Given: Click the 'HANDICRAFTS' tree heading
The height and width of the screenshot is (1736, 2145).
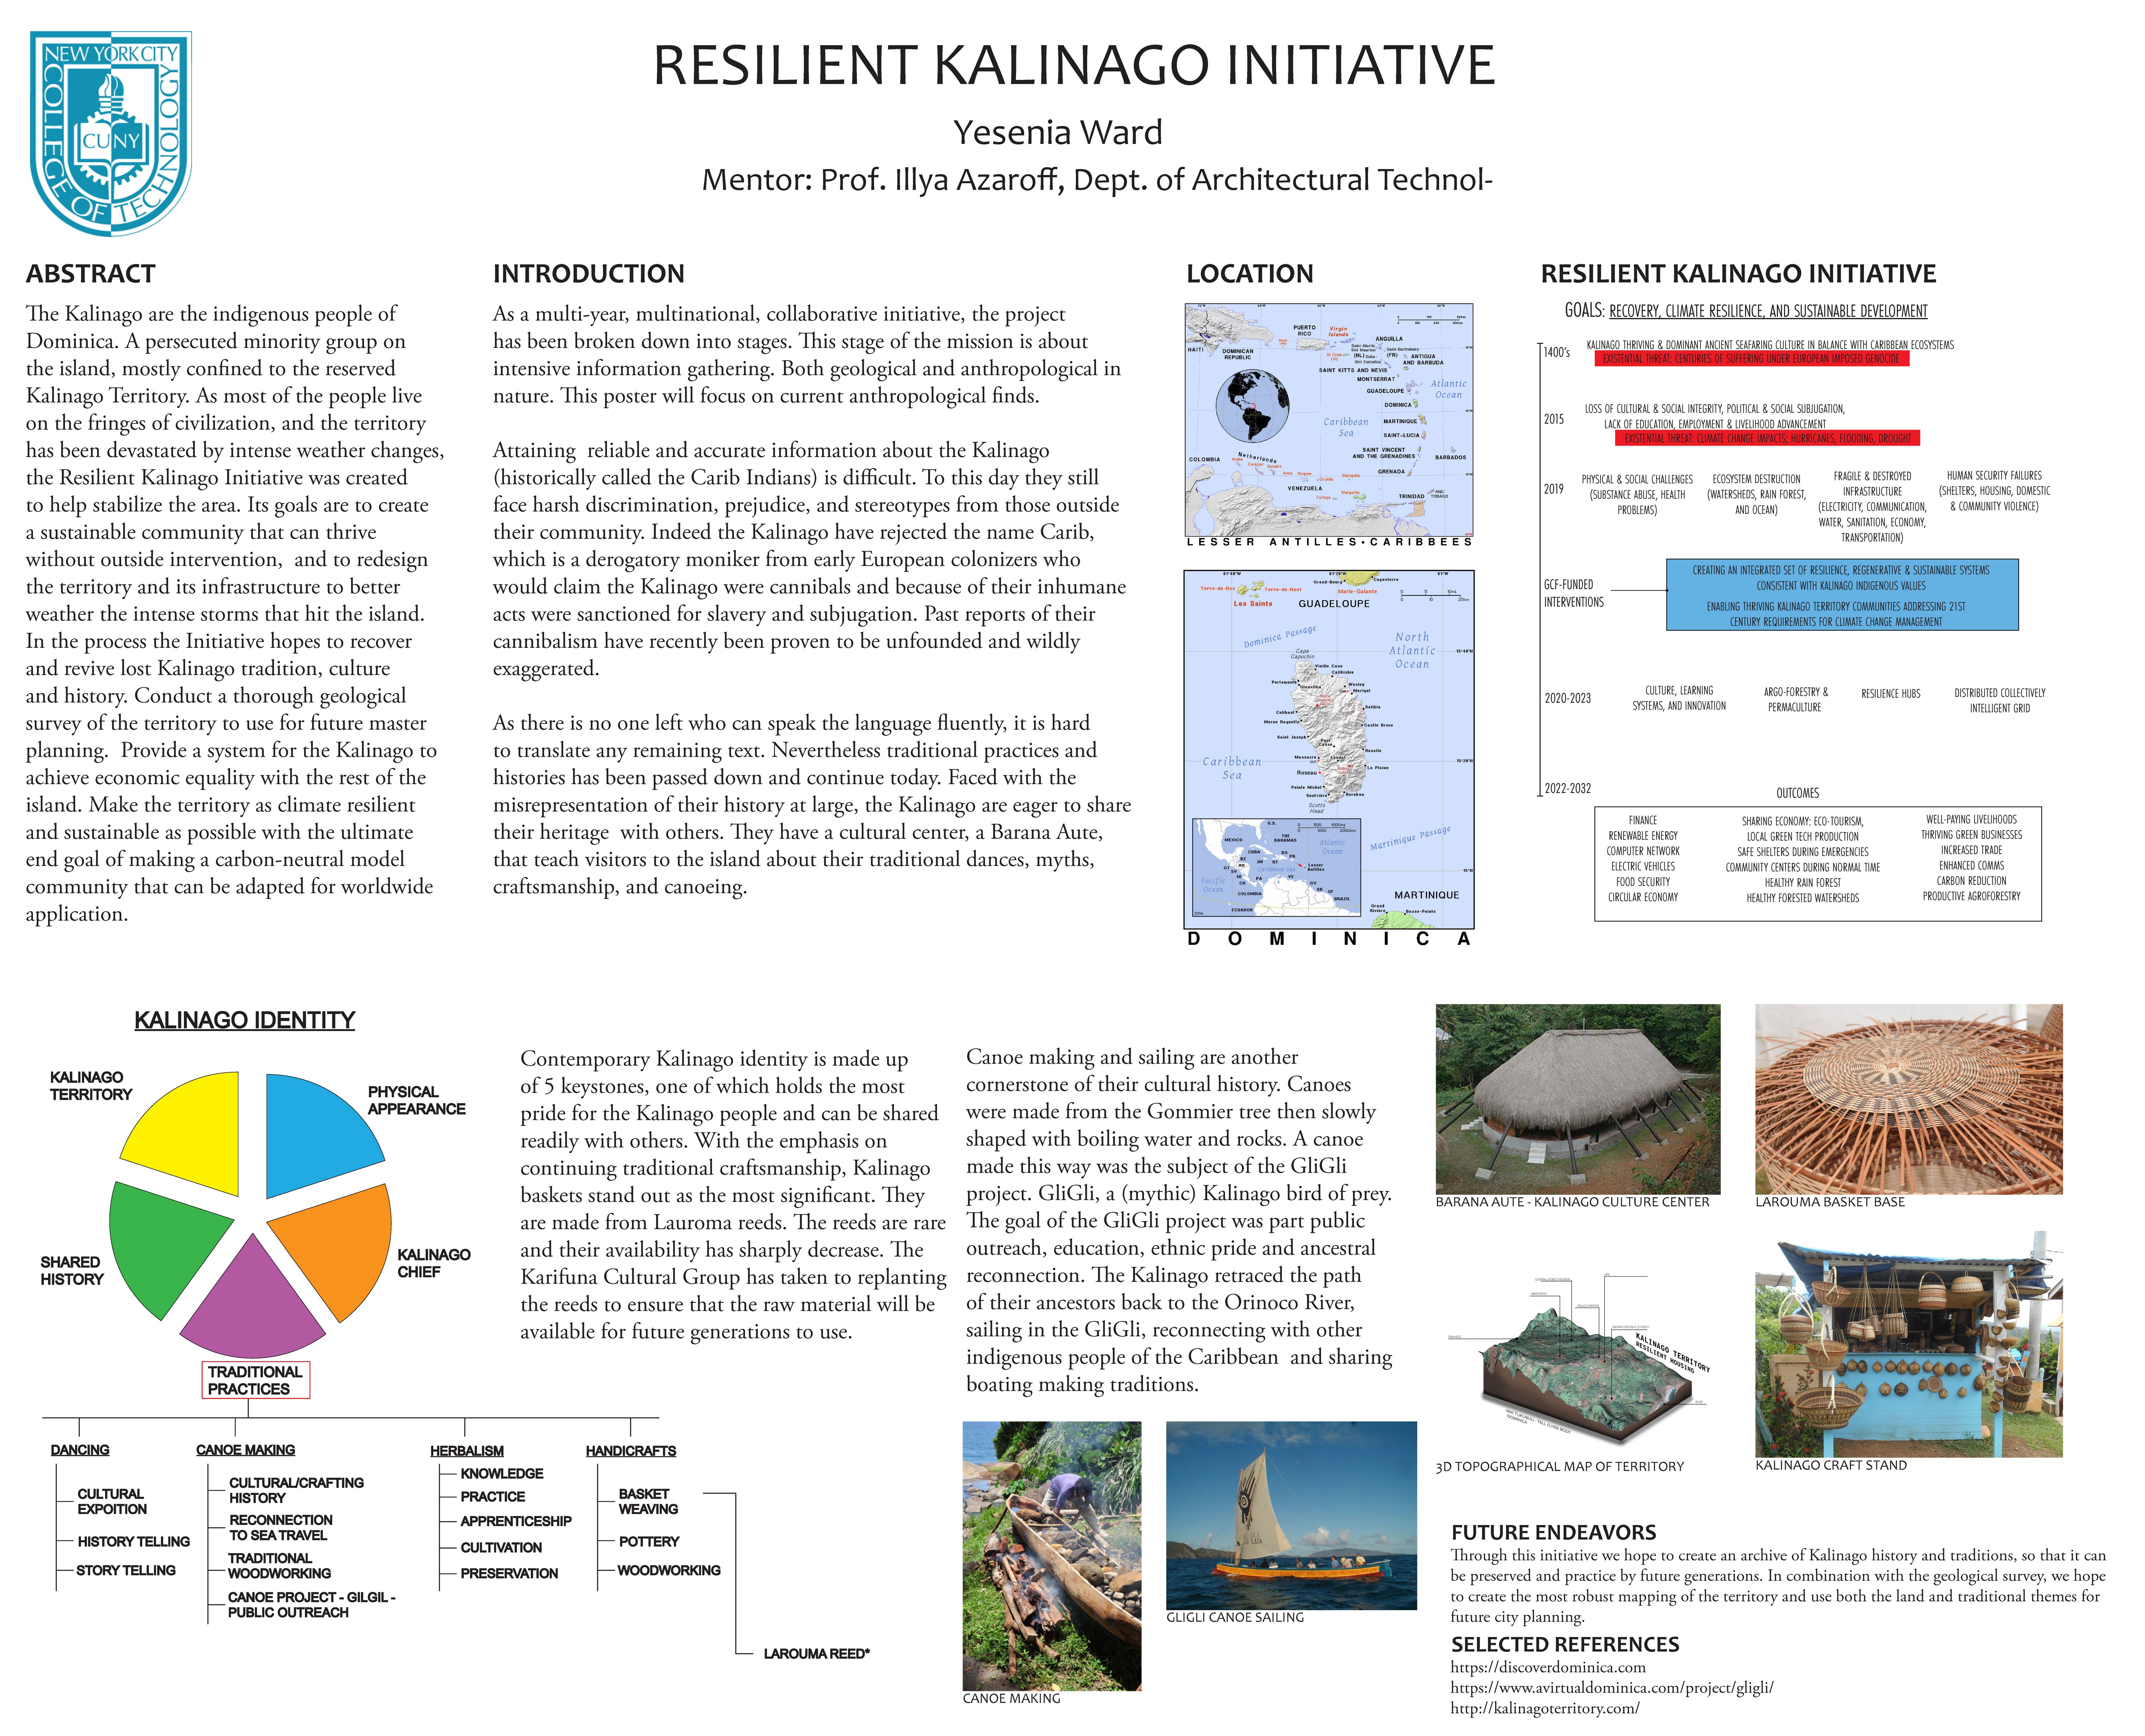Looking at the screenshot, I should pyautogui.click(x=631, y=1451).
